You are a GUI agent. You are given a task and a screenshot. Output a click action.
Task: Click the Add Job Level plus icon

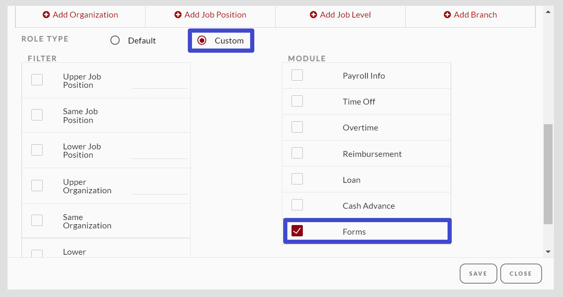click(x=313, y=15)
